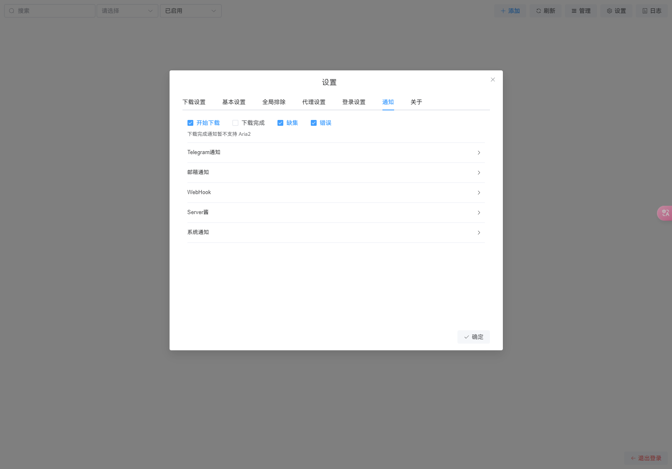
Task: Open the 日志 button
Action: point(652,11)
